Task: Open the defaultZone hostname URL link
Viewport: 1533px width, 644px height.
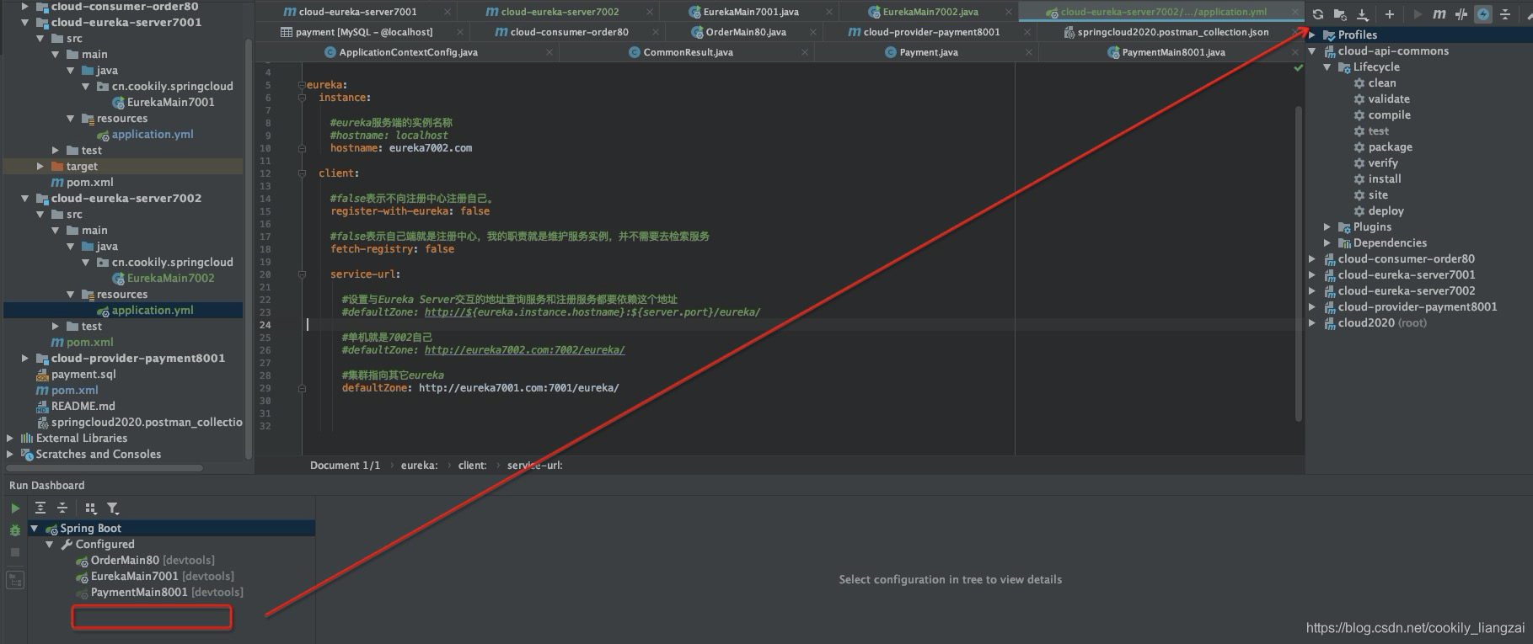Action: coord(592,312)
